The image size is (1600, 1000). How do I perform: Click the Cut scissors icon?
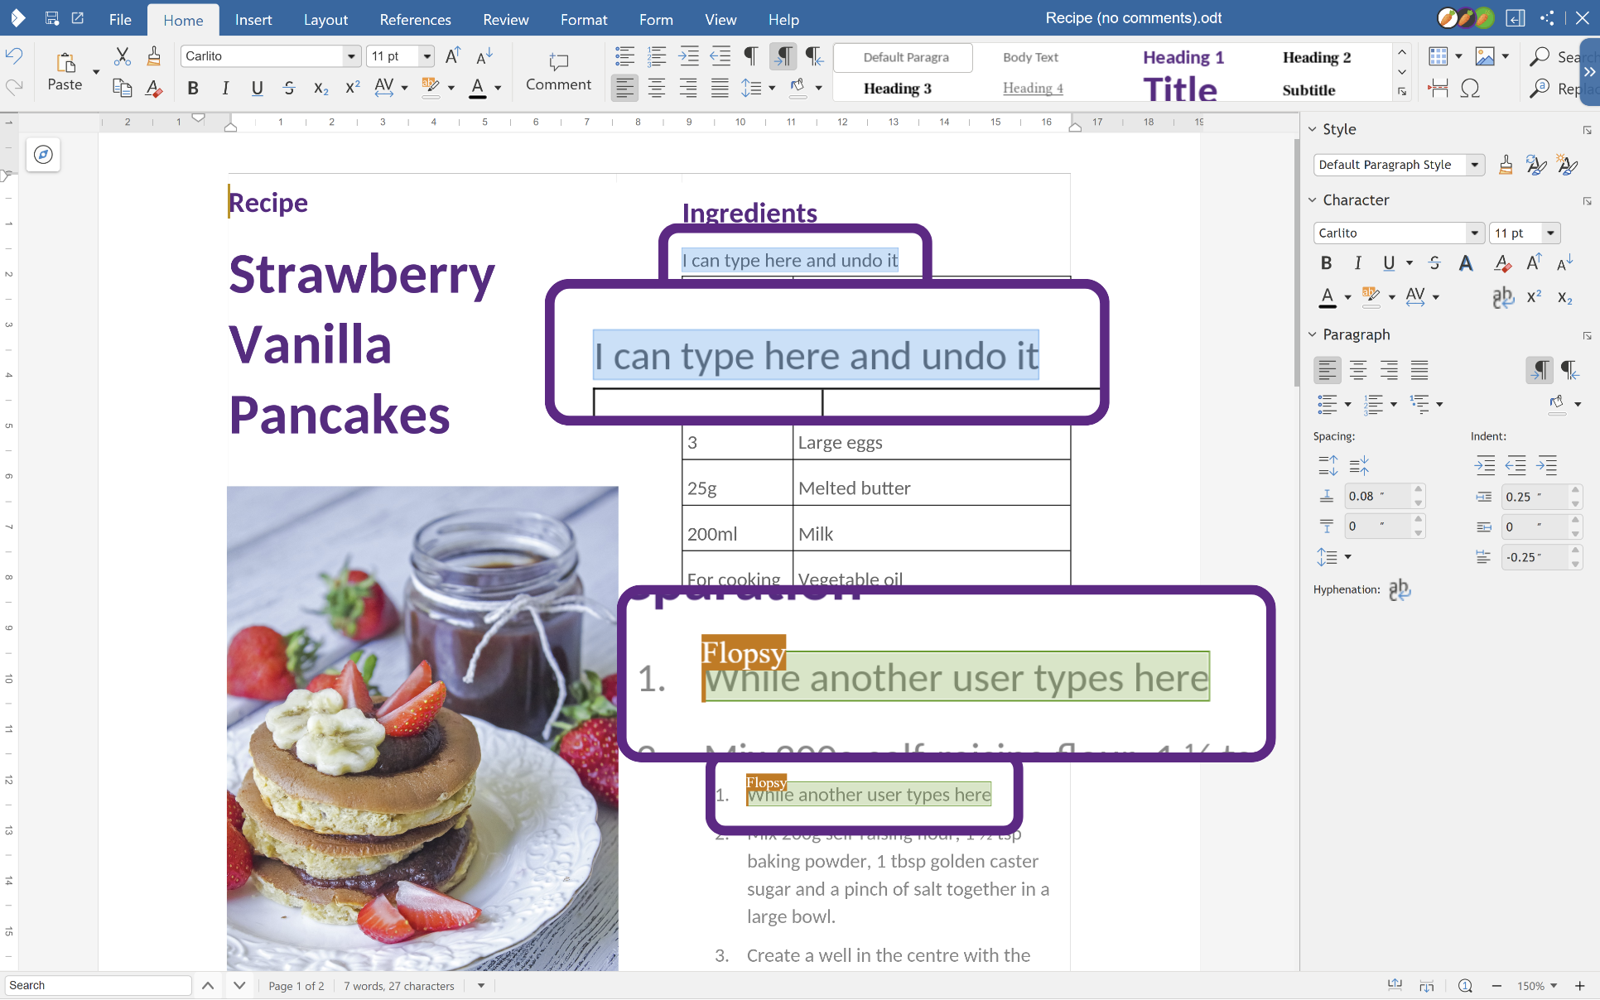pos(123,56)
